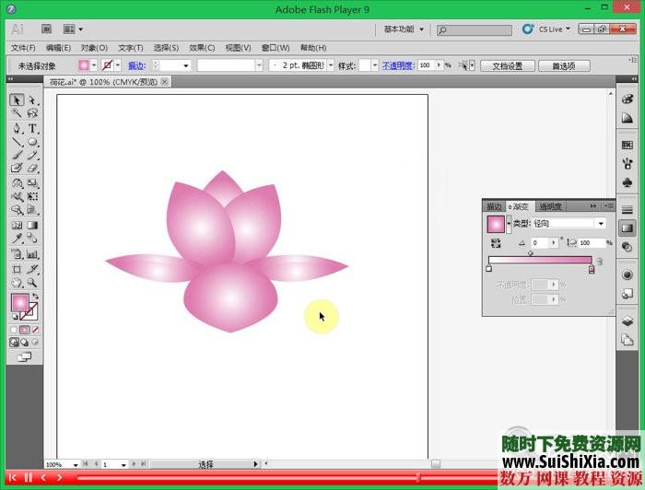Select the Direct Selection tool
The width and height of the screenshot is (645, 490).
[x=32, y=99]
